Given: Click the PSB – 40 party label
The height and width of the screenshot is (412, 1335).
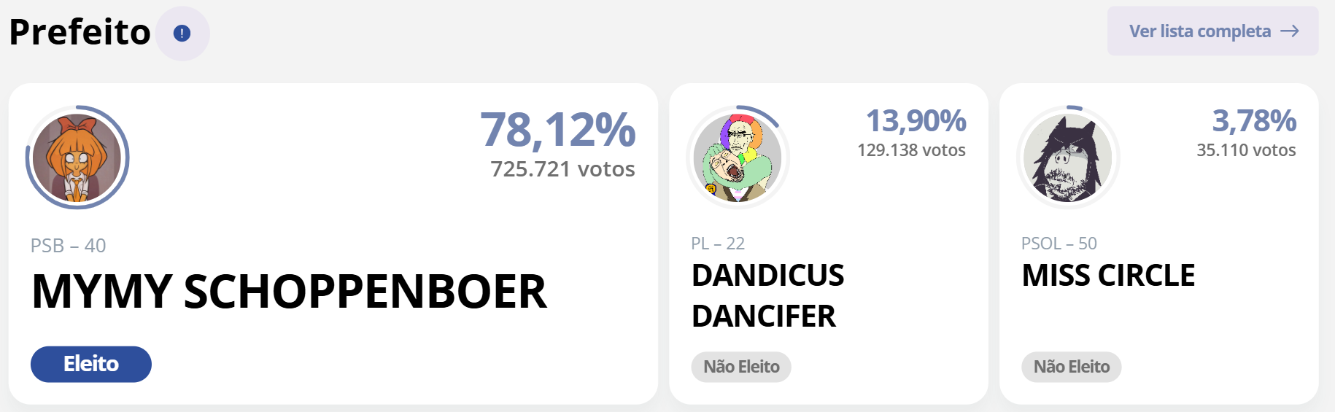Looking at the screenshot, I should [x=69, y=246].
